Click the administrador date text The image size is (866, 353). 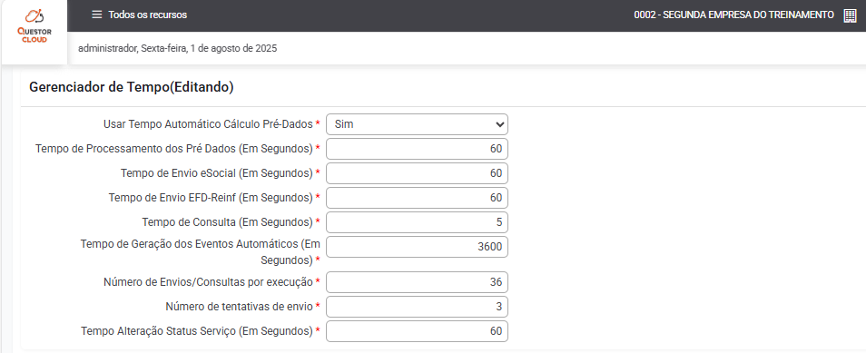pos(178,49)
